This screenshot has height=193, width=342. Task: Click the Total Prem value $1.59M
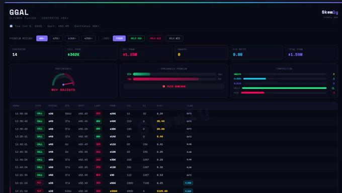tap(295, 54)
